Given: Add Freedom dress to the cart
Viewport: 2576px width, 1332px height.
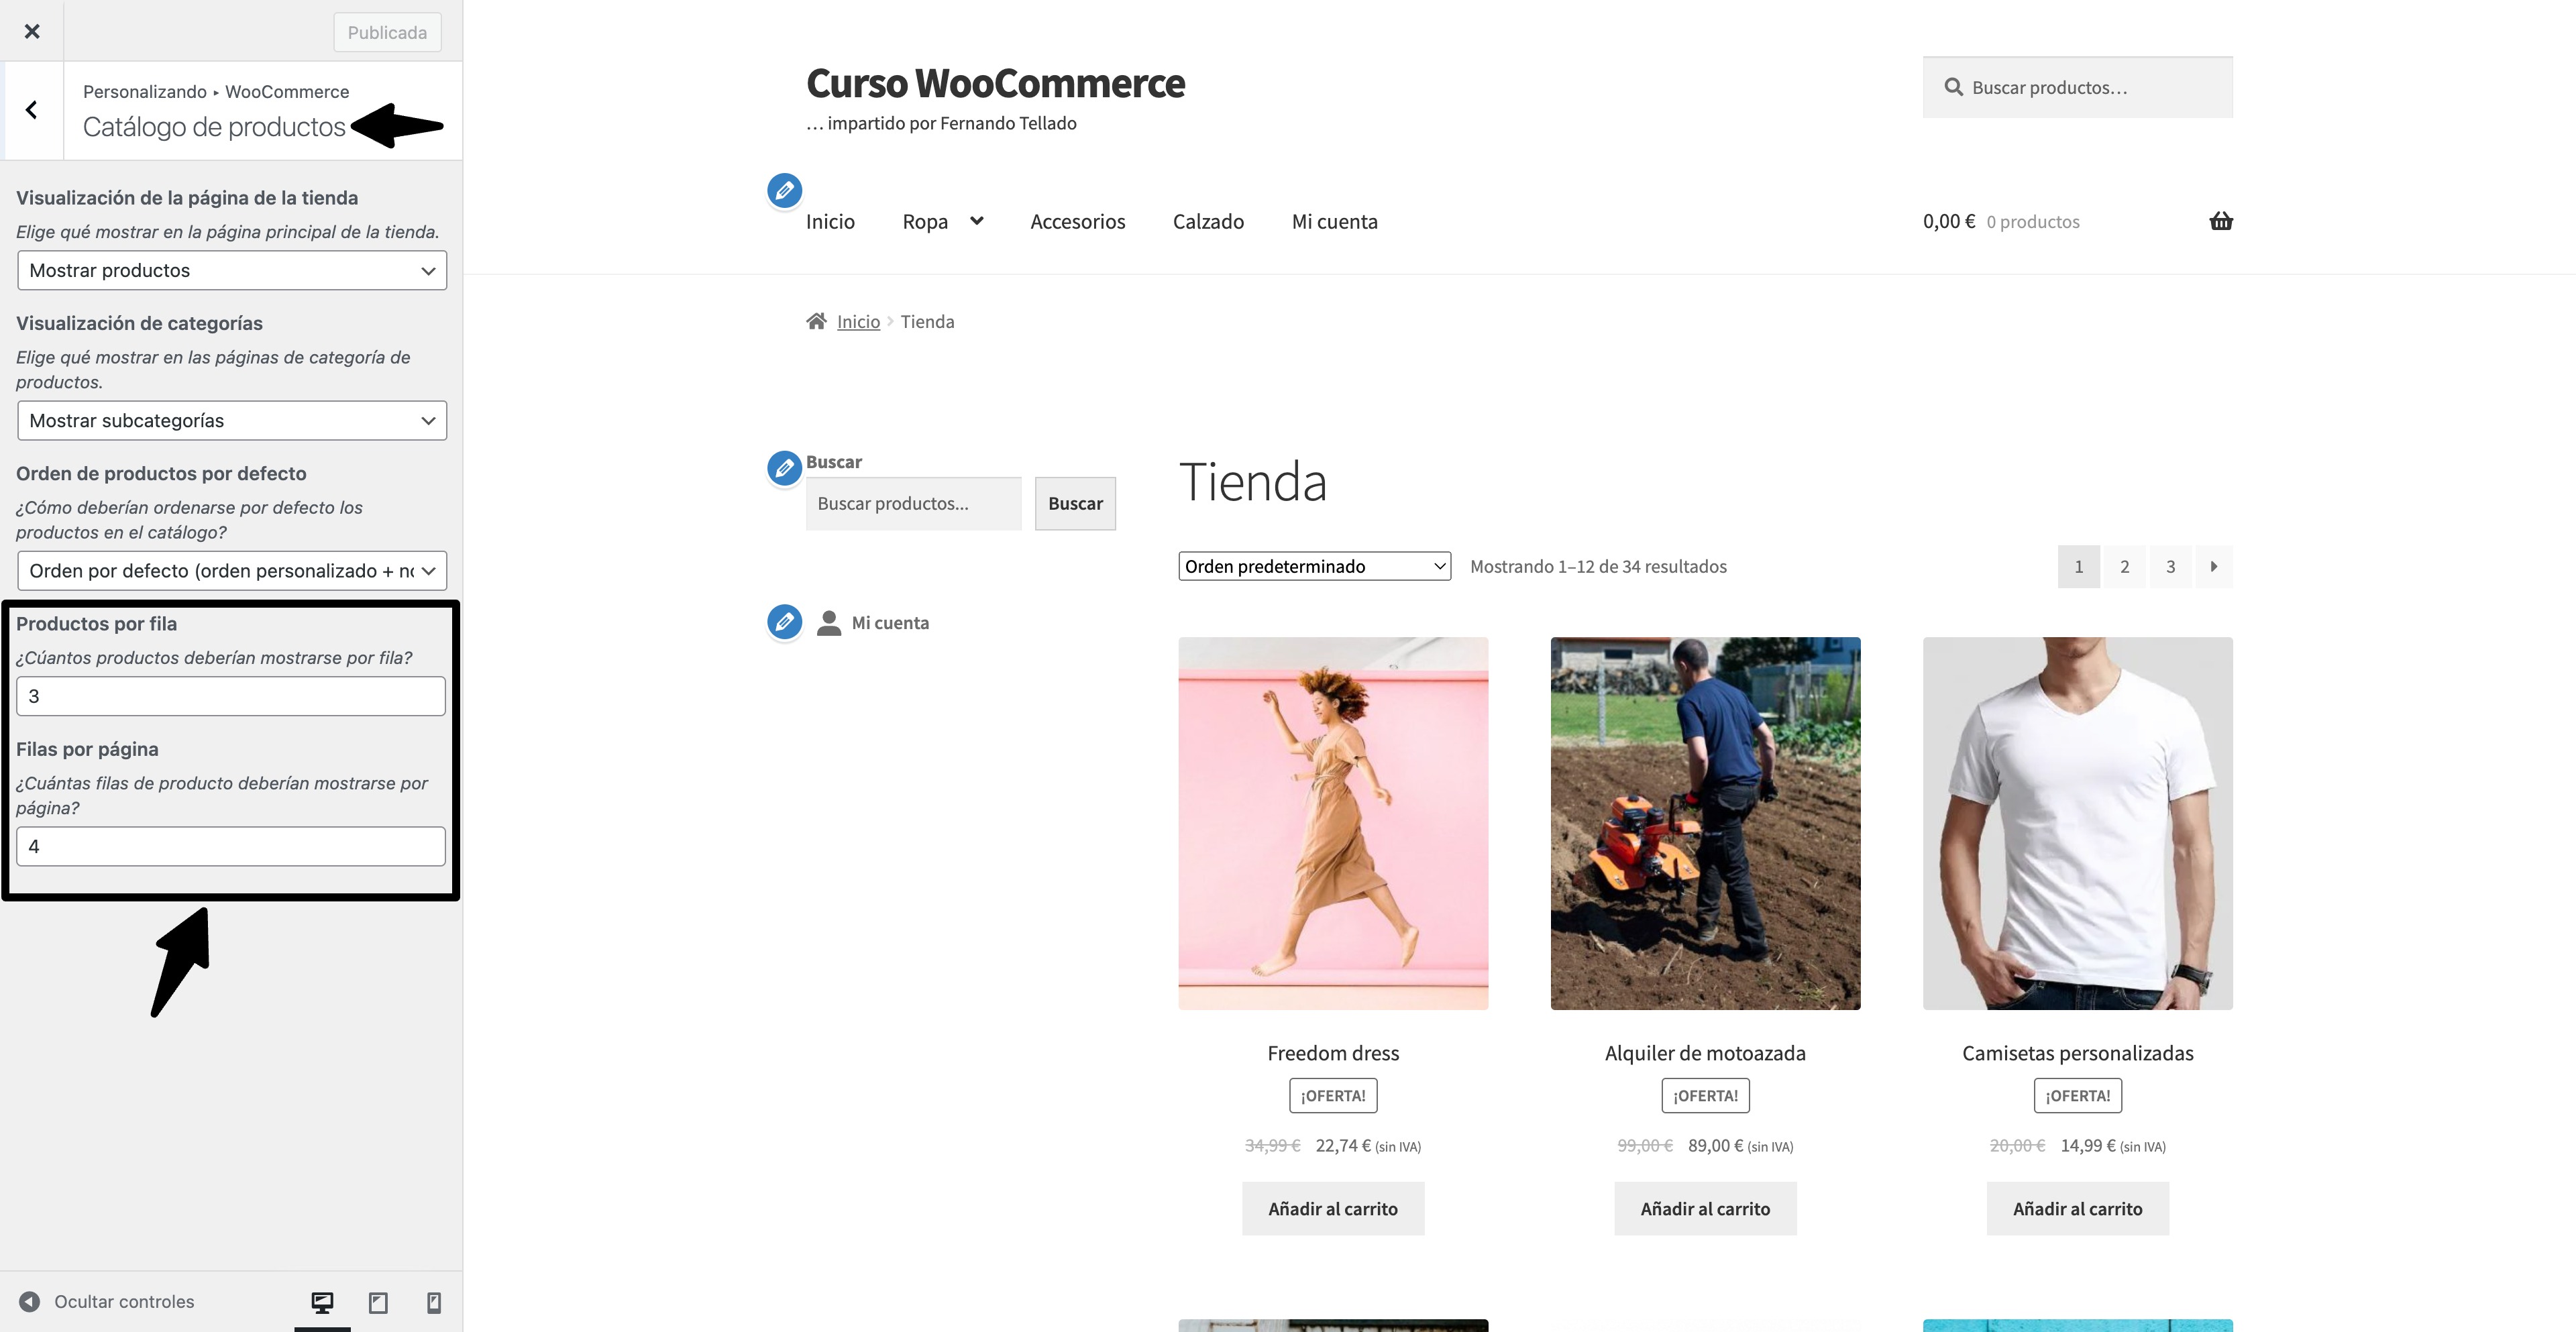Looking at the screenshot, I should [1333, 1208].
